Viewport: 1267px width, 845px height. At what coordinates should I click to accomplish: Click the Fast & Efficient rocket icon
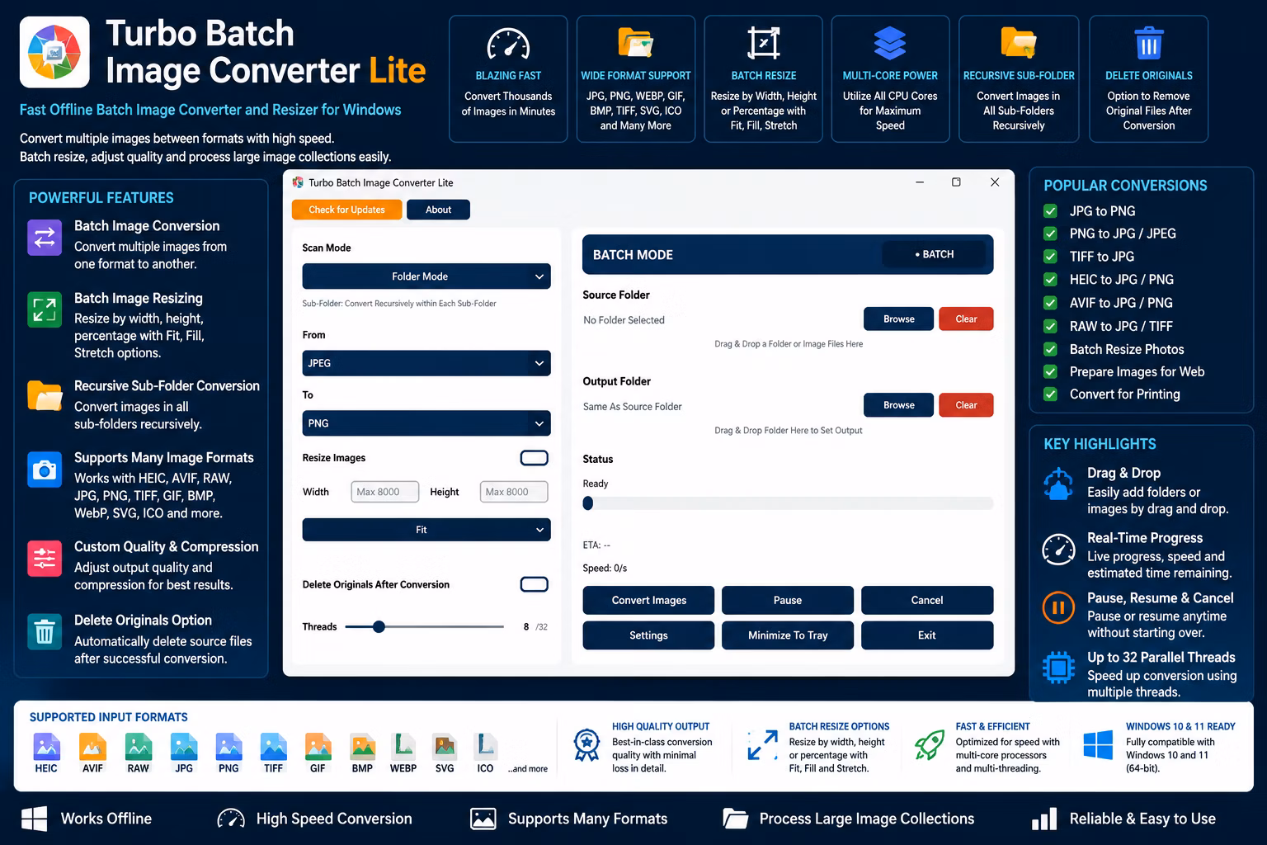[930, 745]
